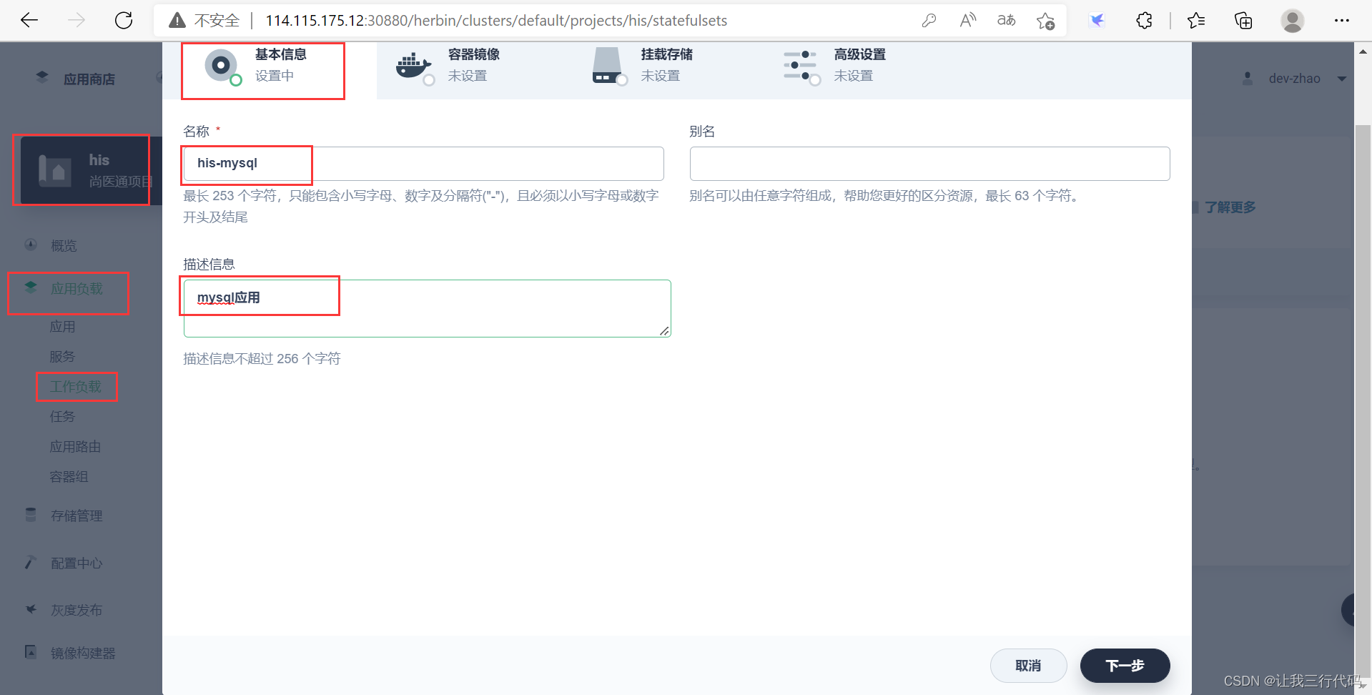This screenshot has height=695, width=1372.
Task: Reload the page with the refresh icon
Action: (124, 20)
